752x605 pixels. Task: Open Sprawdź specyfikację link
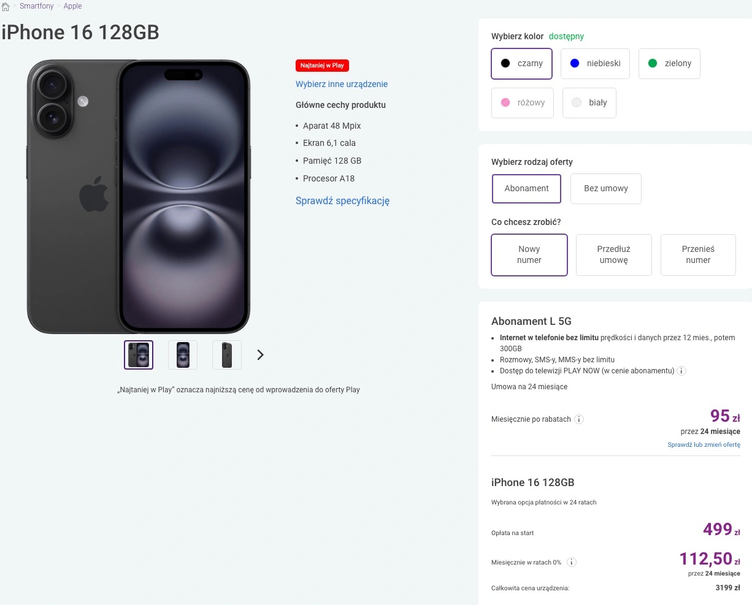click(342, 200)
